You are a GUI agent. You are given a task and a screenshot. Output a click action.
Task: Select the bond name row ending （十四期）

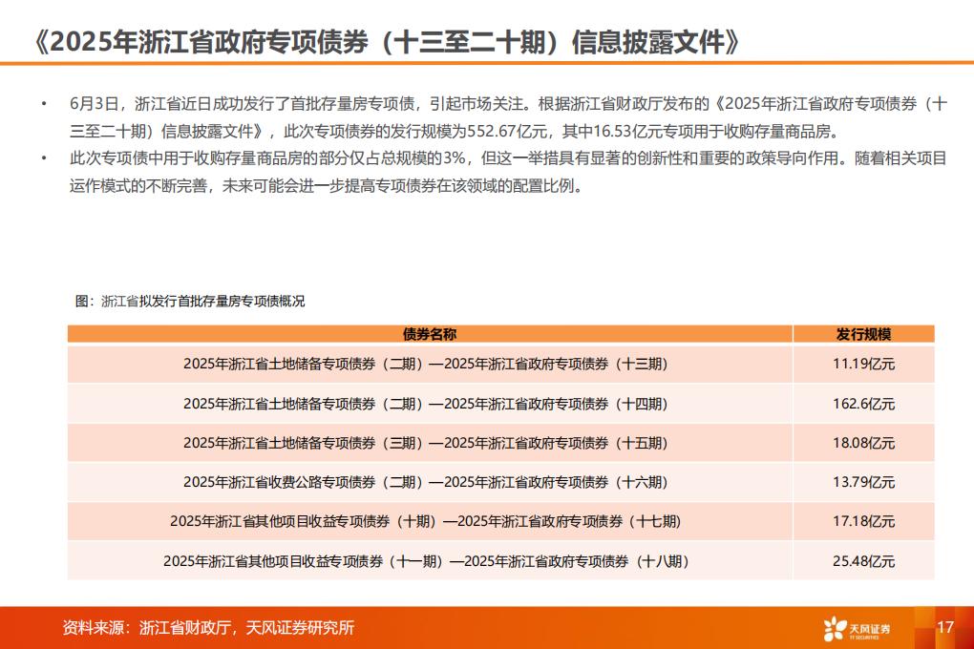[x=430, y=404]
